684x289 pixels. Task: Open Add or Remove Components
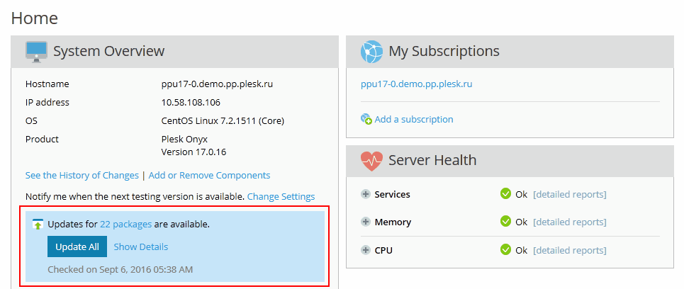[209, 175]
